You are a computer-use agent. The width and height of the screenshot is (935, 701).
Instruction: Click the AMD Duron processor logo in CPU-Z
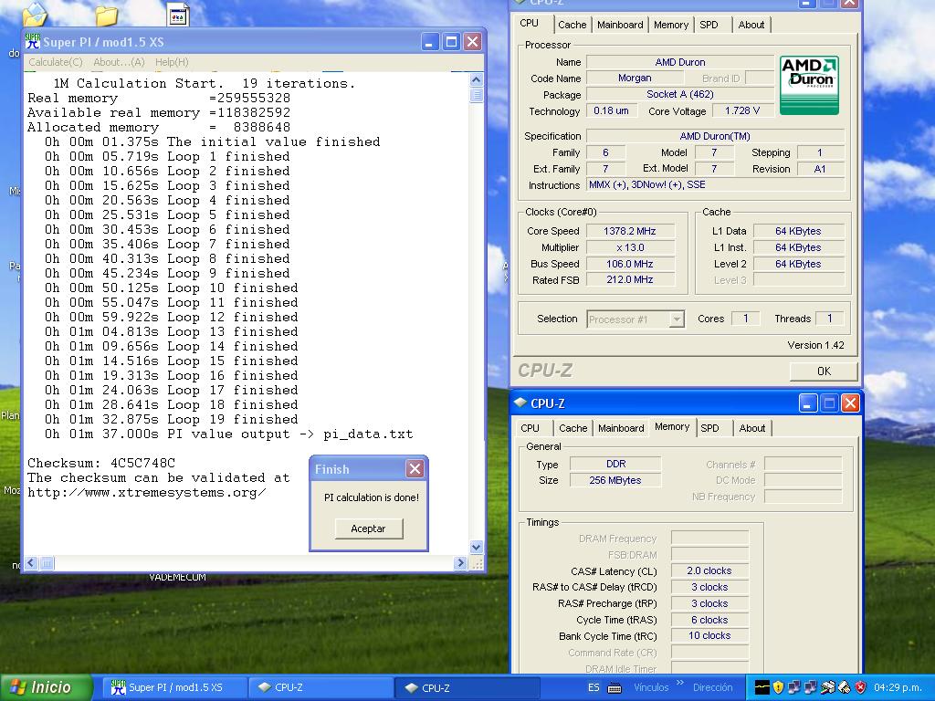[x=809, y=85]
